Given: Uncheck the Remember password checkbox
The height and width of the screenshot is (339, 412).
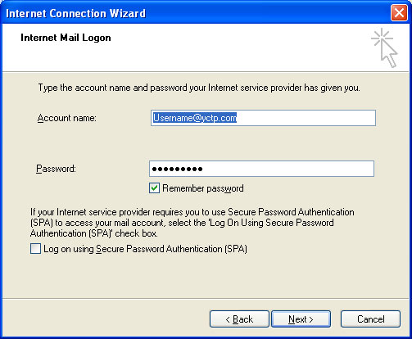Looking at the screenshot, I should [x=154, y=188].
